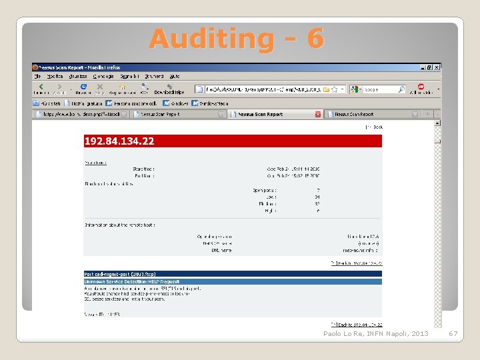The width and height of the screenshot is (480, 360).
Task: Select the active Nessus Scan Report tab
Action: [x=275, y=114]
